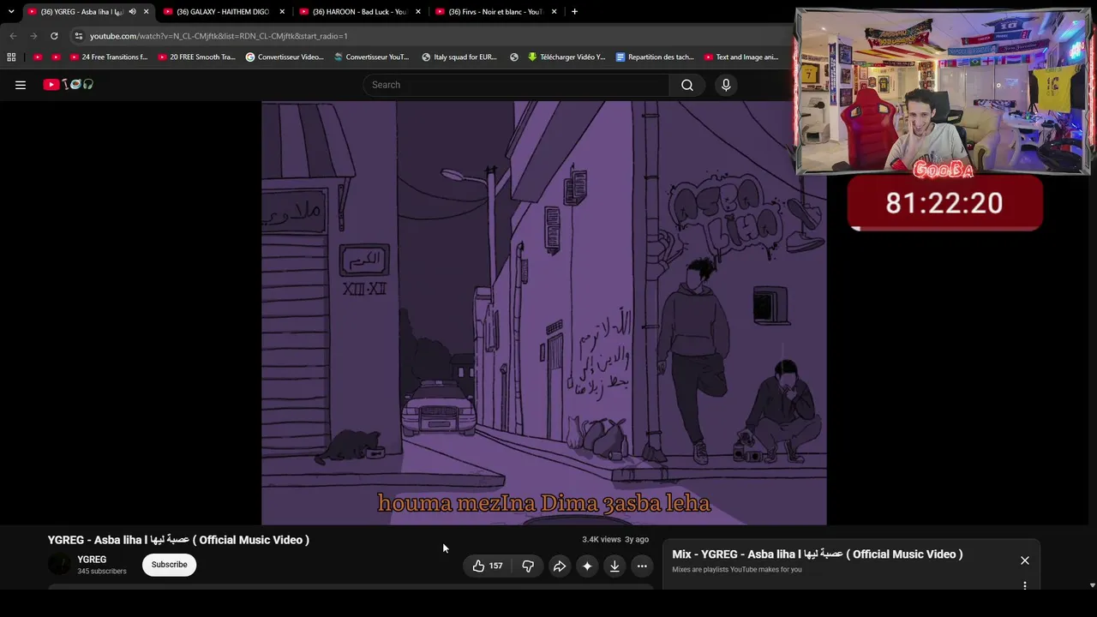Screen dimensions: 1097x617
Task: View site information icon in address bar
Action: [79, 36]
